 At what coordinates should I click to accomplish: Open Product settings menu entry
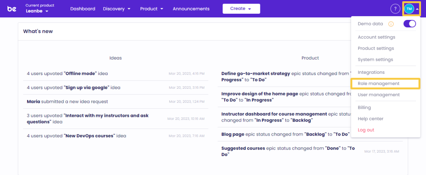pos(376,49)
